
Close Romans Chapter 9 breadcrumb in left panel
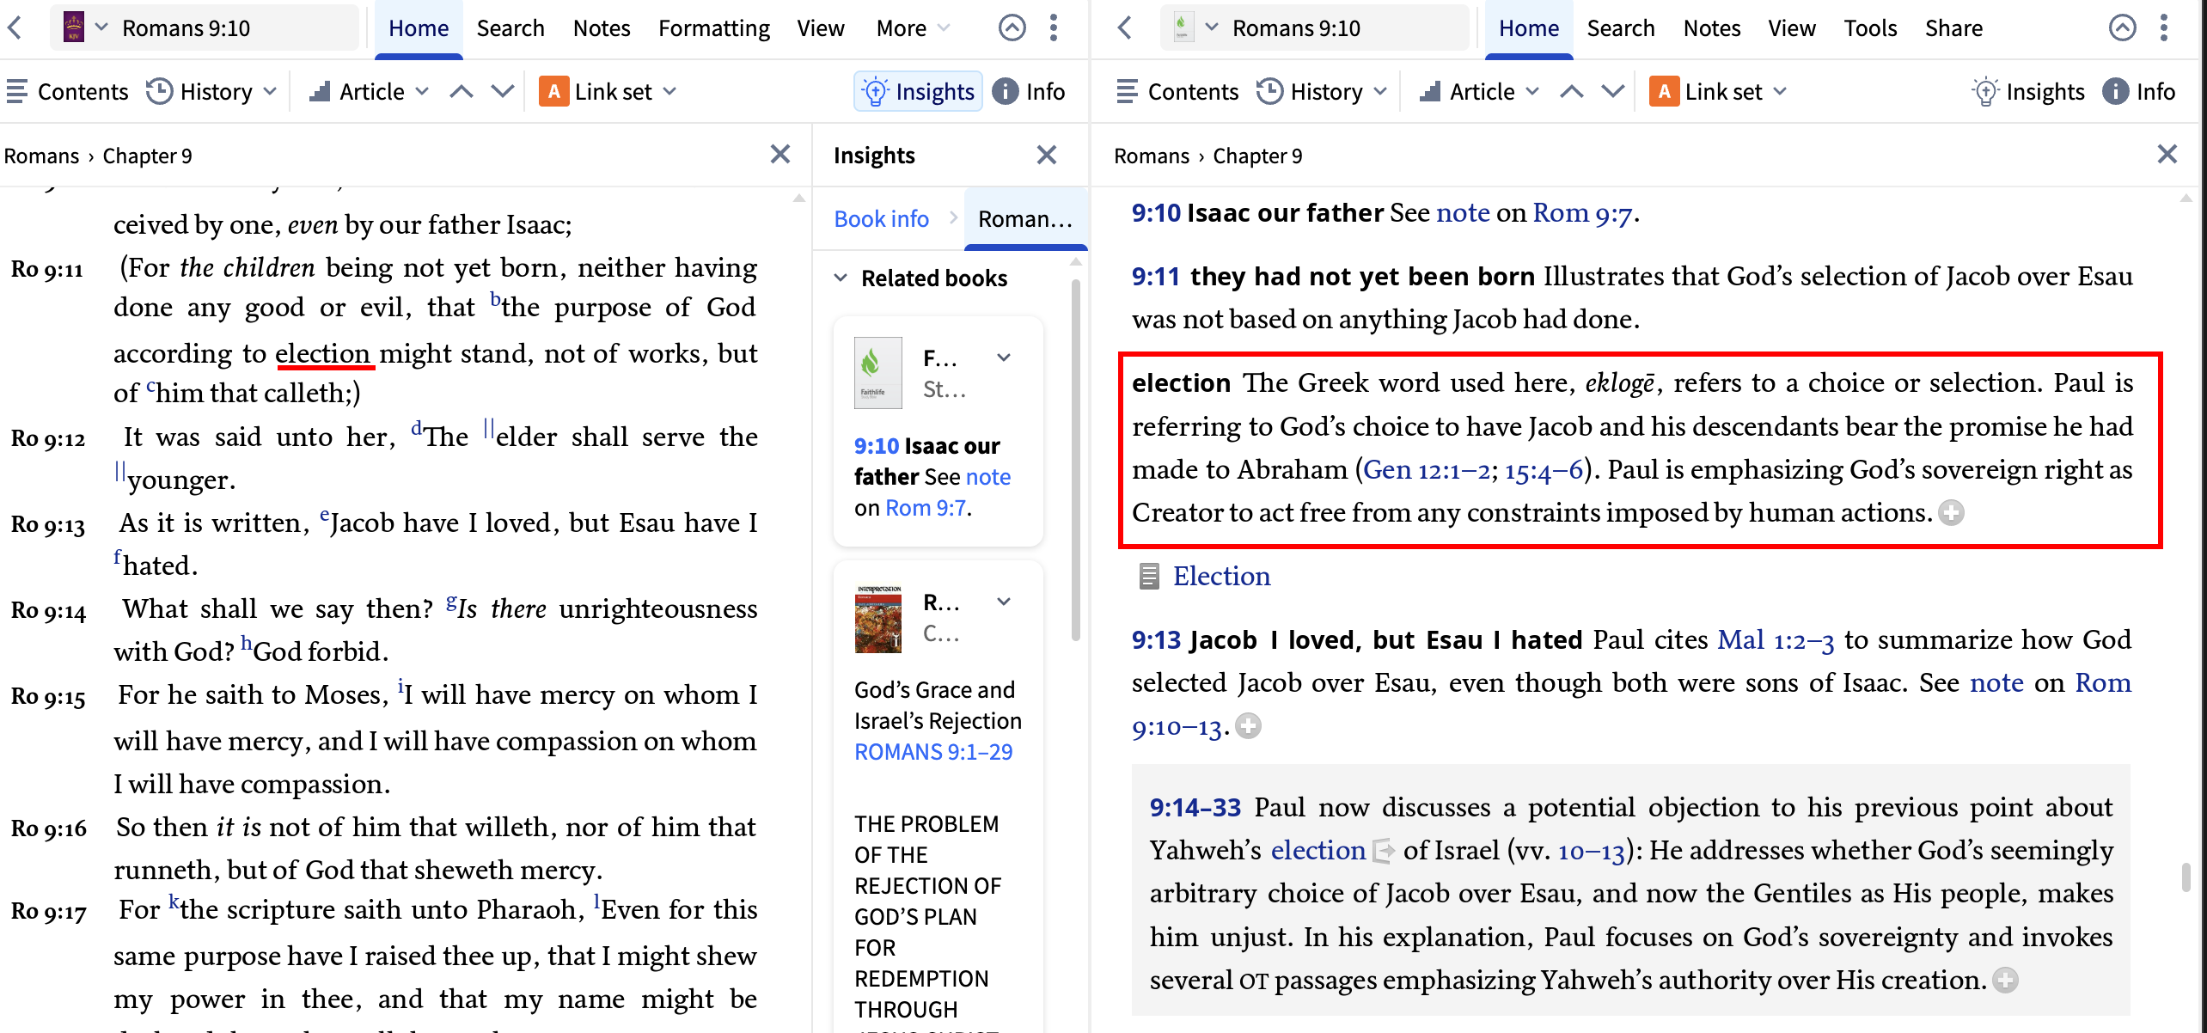point(779,155)
